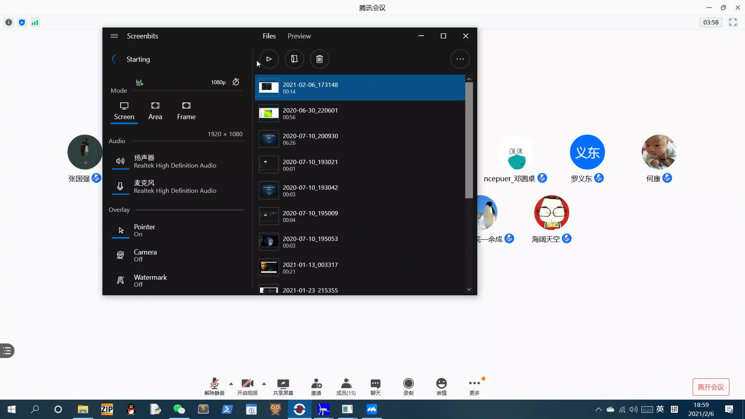
Task: Click 共享屏幕 button in taskbar
Action: point(284,386)
